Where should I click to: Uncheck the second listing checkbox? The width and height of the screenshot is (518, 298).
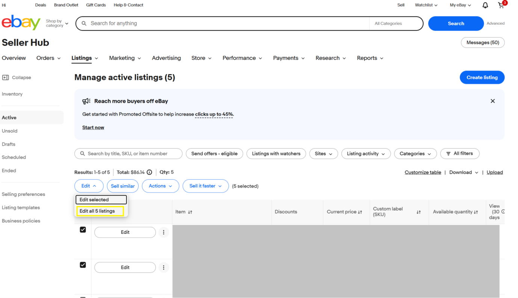click(x=83, y=265)
